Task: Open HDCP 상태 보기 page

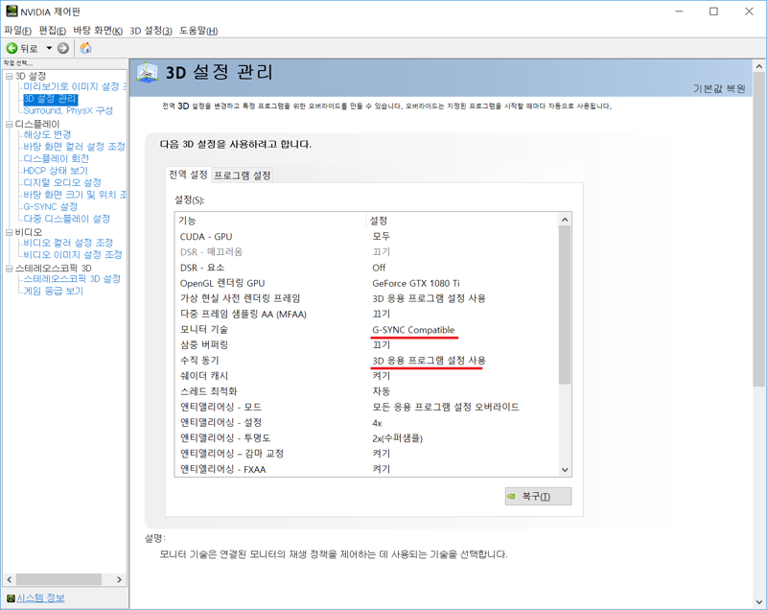Action: [56, 170]
